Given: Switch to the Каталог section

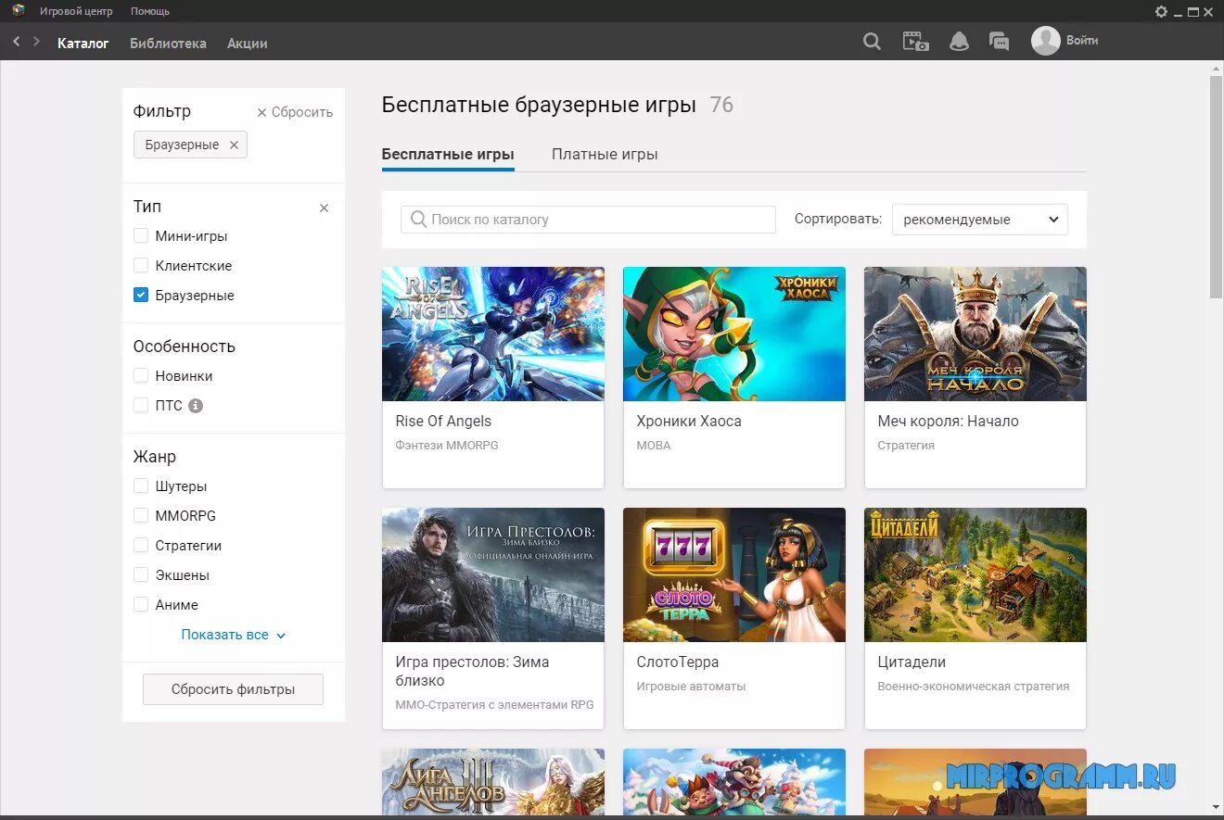Looking at the screenshot, I should pyautogui.click(x=83, y=44).
